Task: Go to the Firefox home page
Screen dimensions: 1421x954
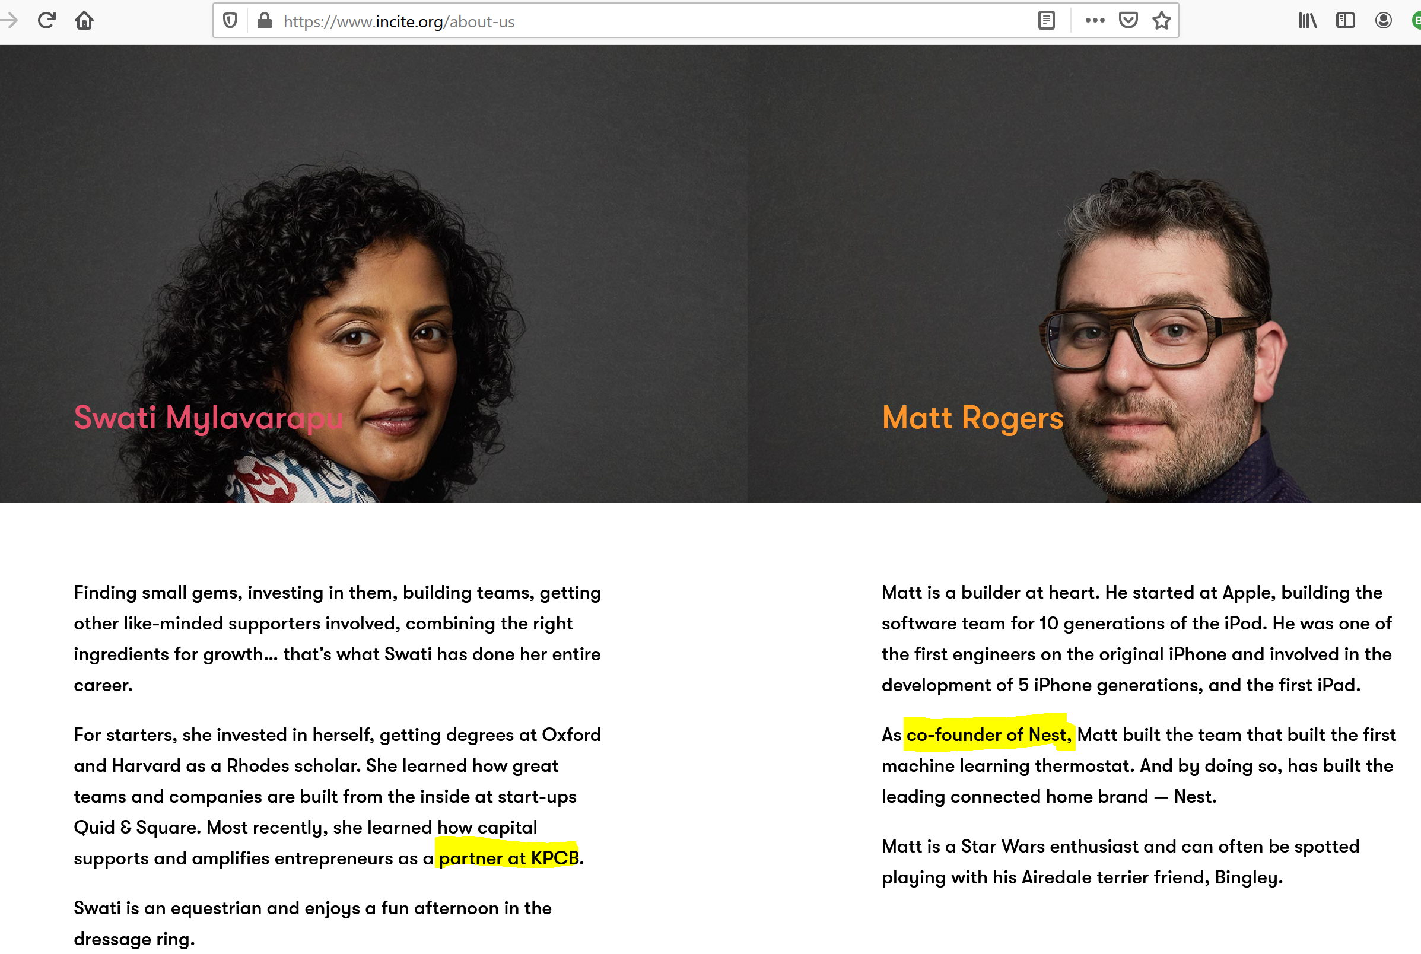Action: click(84, 21)
